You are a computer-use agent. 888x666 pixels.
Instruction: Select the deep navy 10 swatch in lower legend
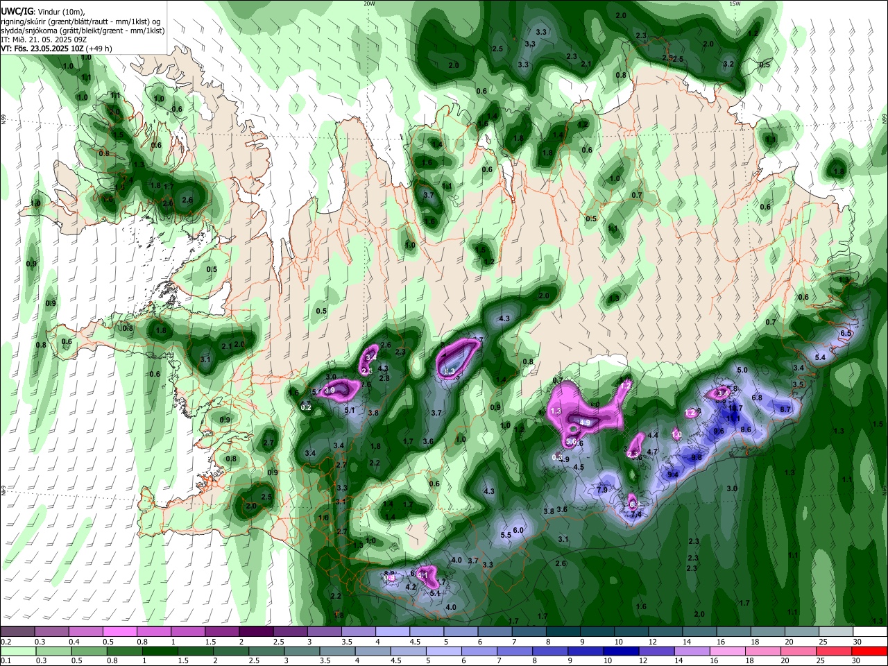point(622,651)
